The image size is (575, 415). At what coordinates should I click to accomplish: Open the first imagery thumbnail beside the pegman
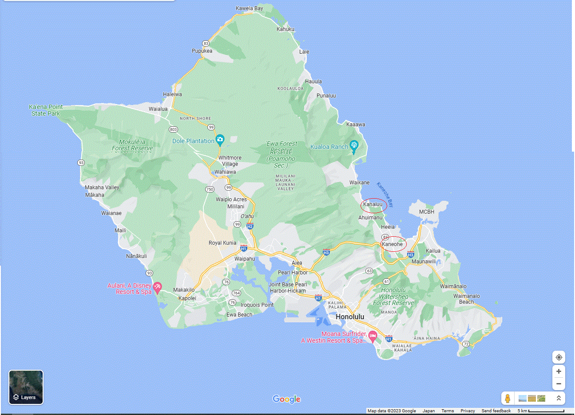(523, 398)
